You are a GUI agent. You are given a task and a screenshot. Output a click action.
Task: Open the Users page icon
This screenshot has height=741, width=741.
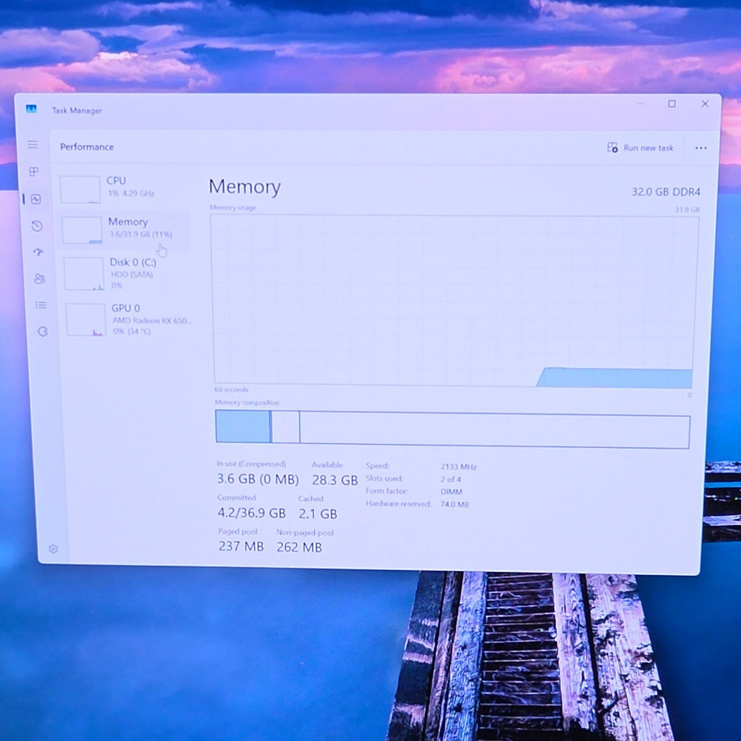pyautogui.click(x=40, y=279)
